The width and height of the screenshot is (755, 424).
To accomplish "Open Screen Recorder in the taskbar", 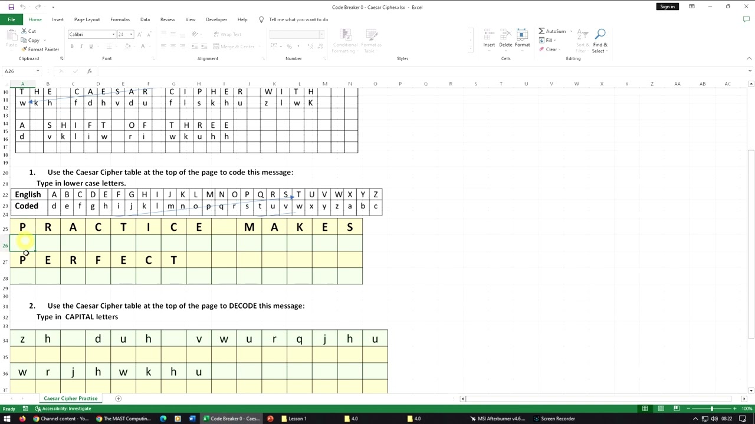I will pos(553,419).
